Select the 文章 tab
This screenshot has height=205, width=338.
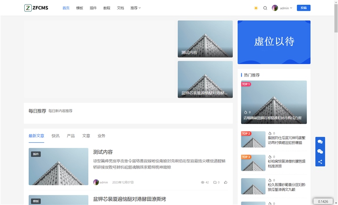(86, 136)
